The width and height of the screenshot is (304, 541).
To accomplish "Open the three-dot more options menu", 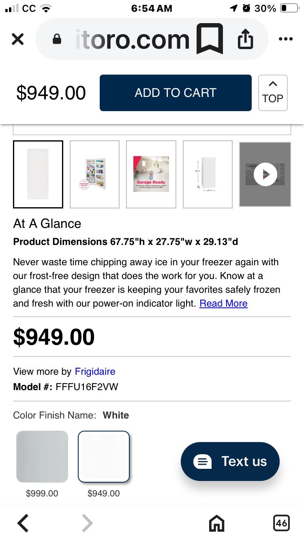I will 286,39.
